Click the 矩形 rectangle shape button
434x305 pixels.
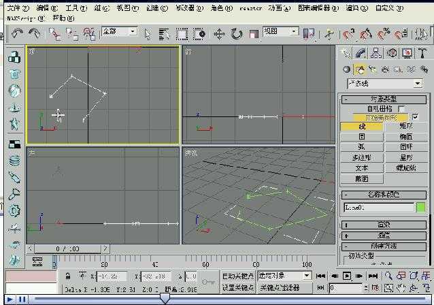[405, 127]
